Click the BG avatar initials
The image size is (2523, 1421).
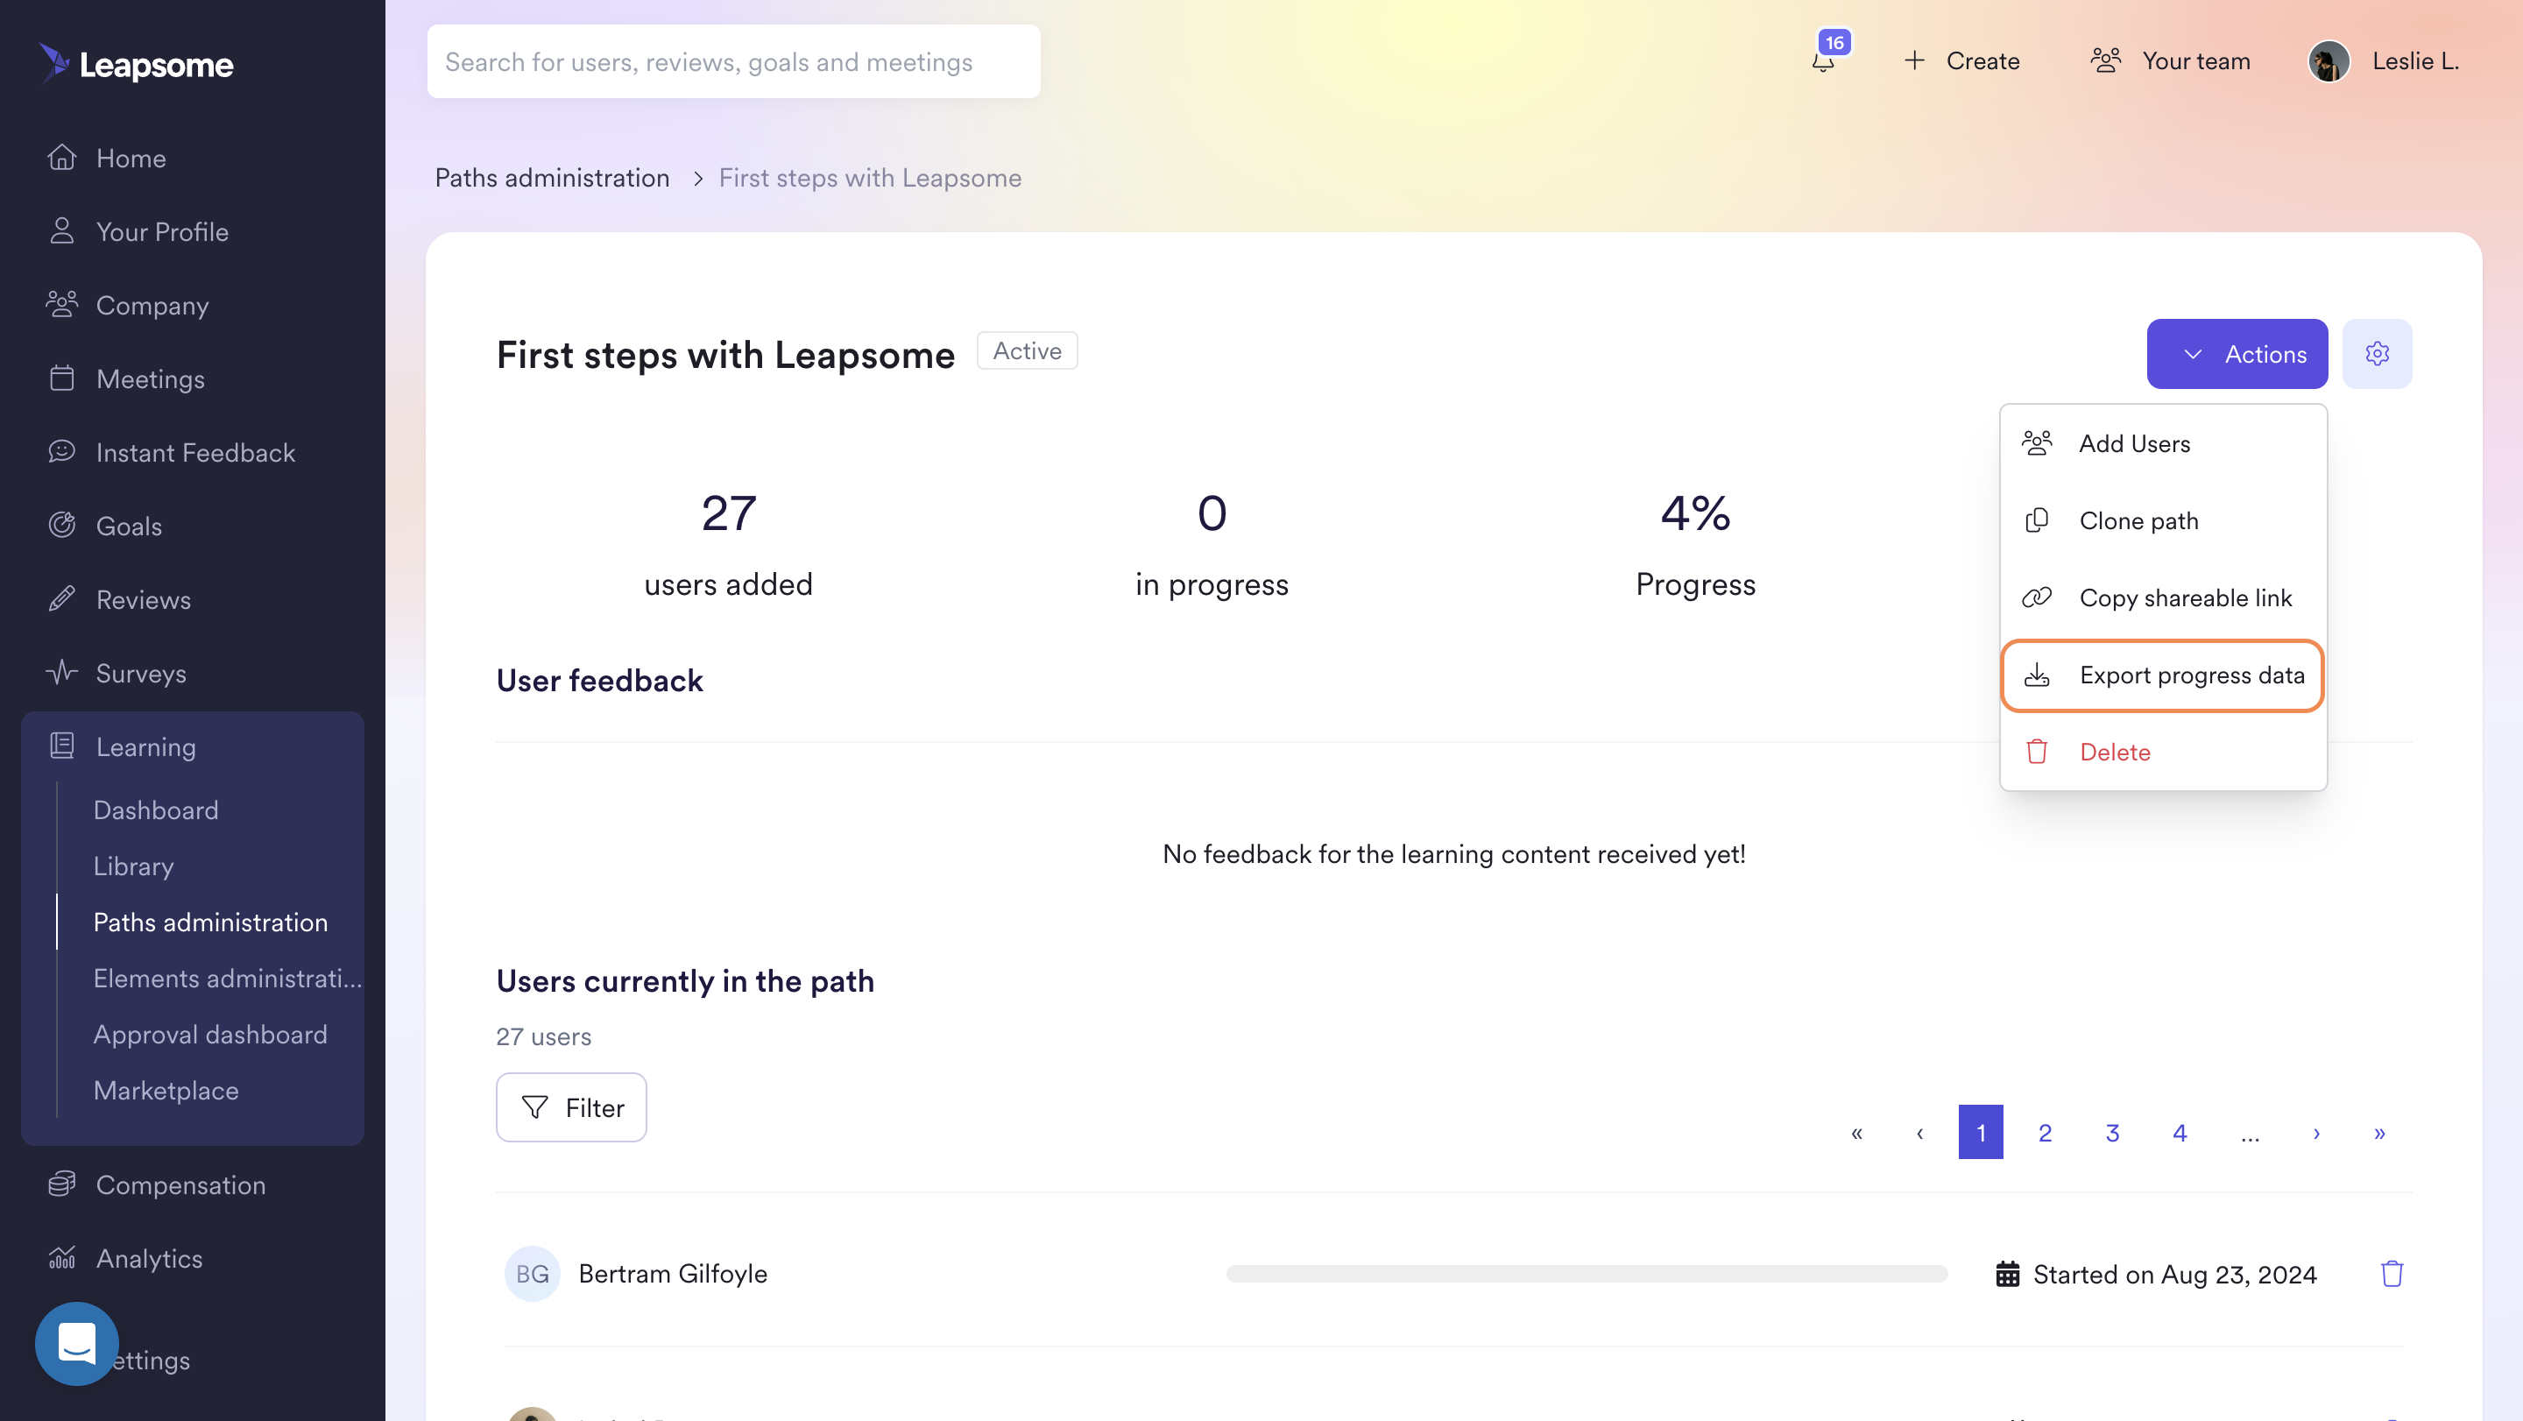point(532,1273)
